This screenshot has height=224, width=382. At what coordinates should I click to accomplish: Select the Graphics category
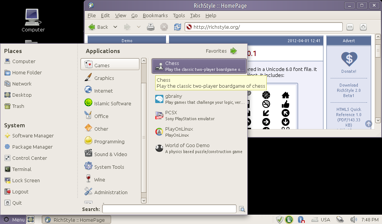(x=110, y=78)
